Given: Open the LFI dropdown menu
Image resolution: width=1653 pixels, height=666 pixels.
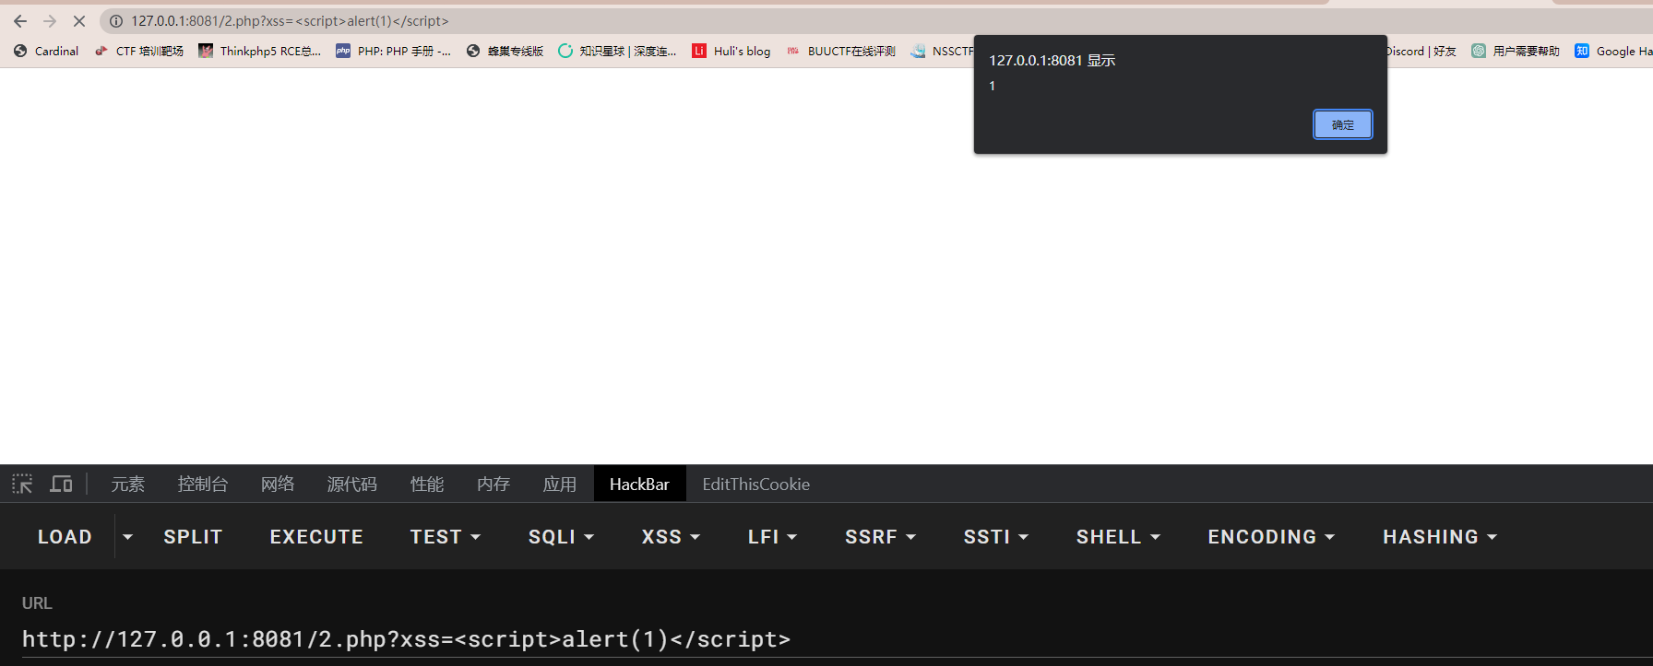Looking at the screenshot, I should pos(772,537).
